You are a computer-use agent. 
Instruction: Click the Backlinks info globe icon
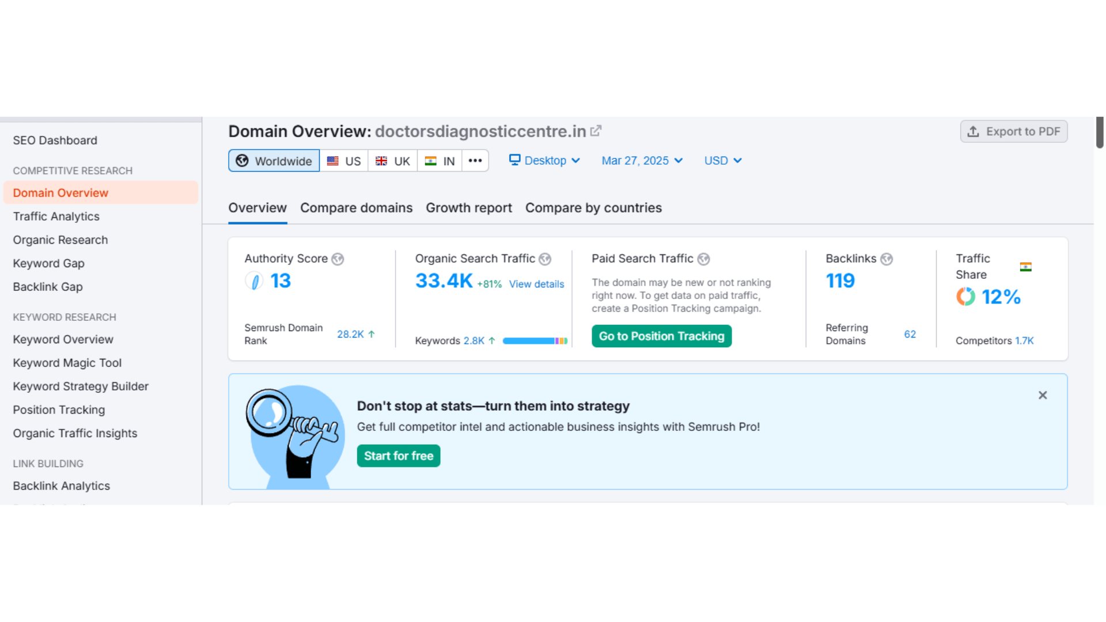point(887,259)
